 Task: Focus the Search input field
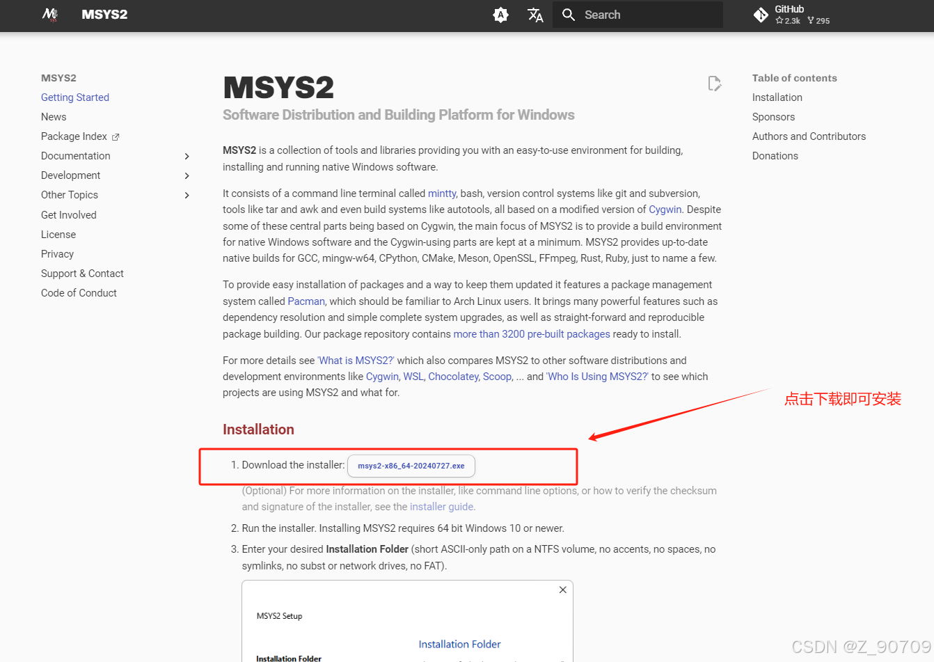638,15
